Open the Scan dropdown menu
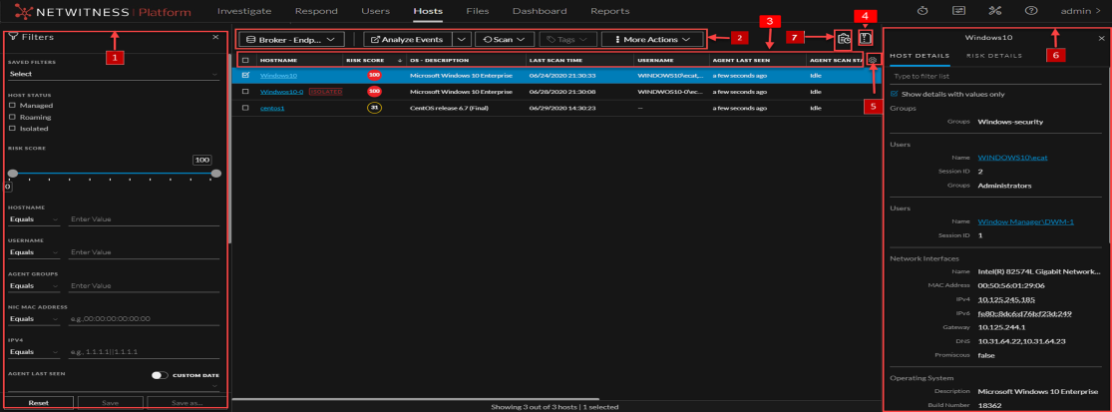 point(503,39)
